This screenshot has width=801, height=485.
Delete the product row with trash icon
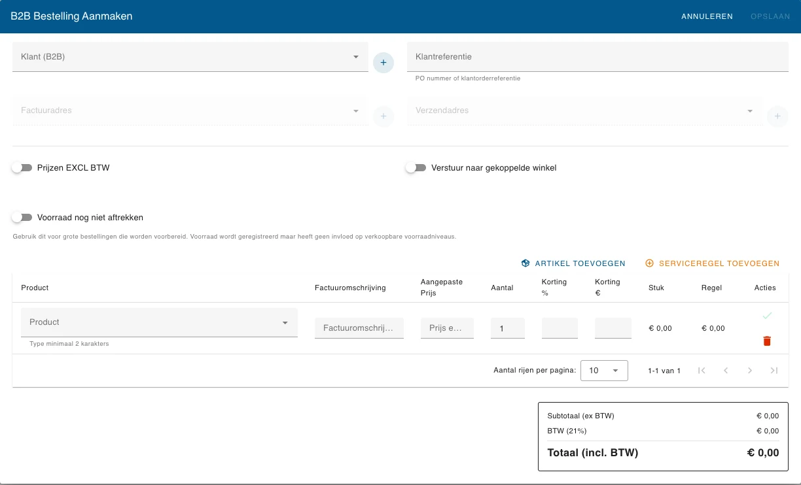click(x=767, y=341)
